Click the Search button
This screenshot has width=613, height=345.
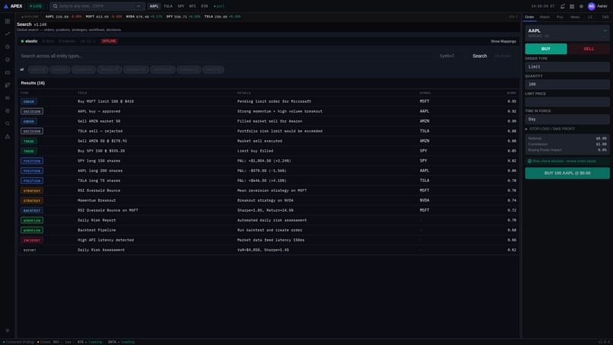tap(480, 56)
